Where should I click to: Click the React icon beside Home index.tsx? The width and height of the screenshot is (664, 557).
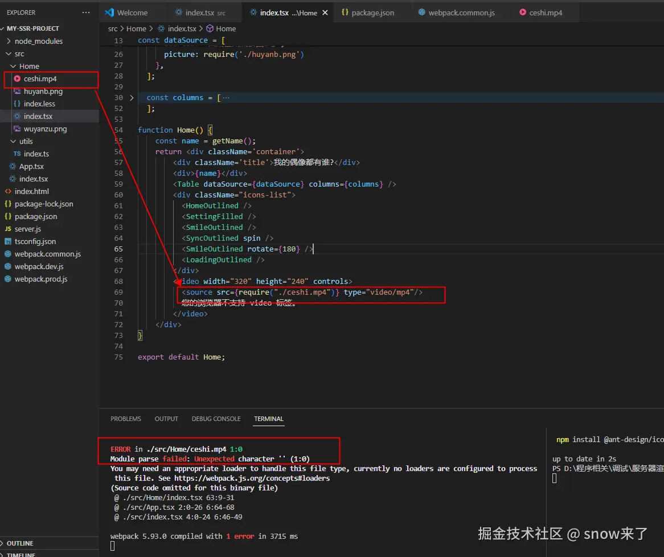(x=17, y=116)
